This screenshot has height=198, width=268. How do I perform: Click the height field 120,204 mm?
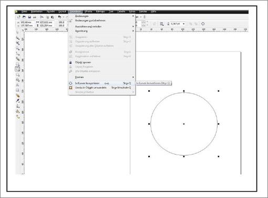point(46,26)
